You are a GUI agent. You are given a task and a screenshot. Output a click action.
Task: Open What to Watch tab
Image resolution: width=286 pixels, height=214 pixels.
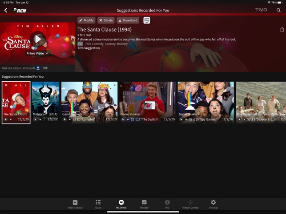coord(75,204)
